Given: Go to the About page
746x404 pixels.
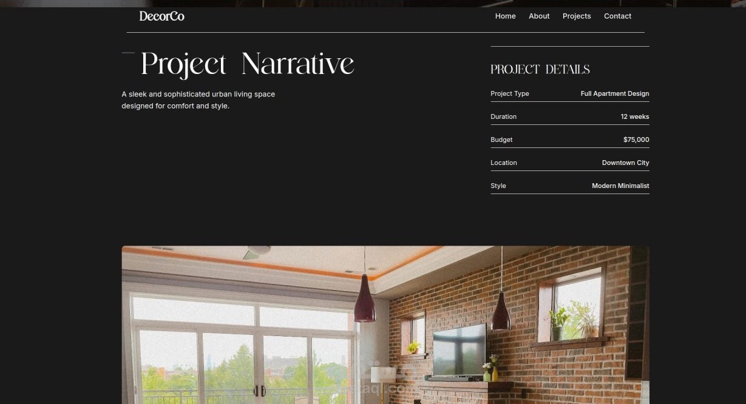Looking at the screenshot, I should pyautogui.click(x=539, y=16).
